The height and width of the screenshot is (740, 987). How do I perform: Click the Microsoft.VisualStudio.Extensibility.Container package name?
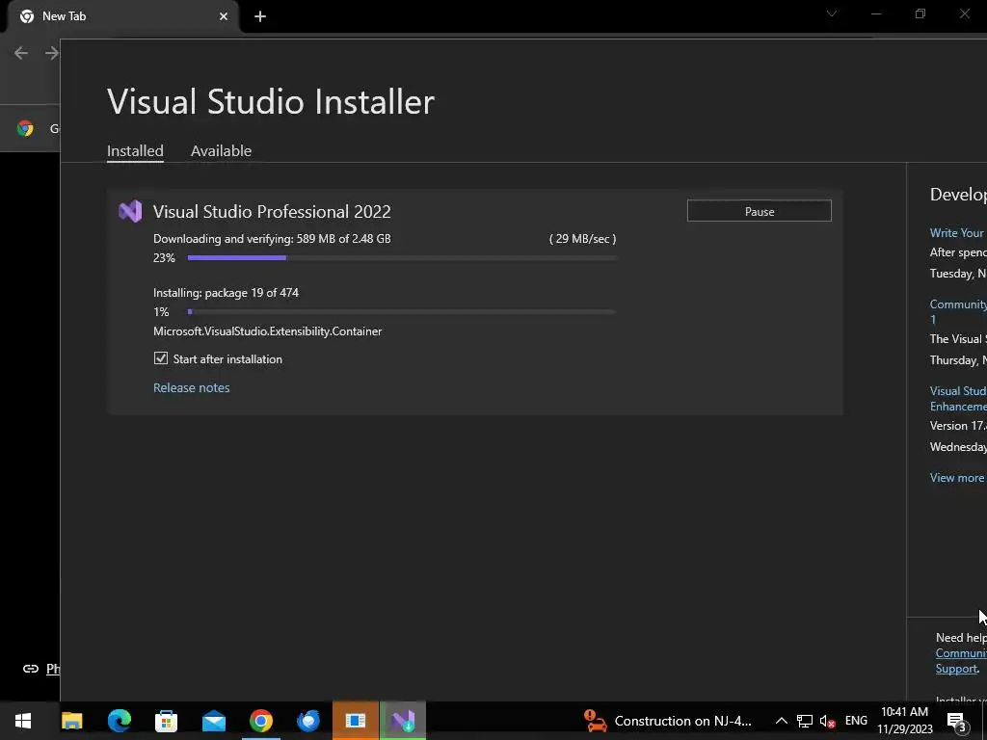268,331
